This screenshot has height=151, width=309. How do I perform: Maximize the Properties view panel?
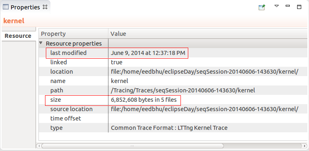point(299,7)
